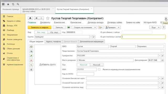Image resolution: width=168 pixels, height=94 pixels.
Task: Select Мужской gender toggle
Action: [x=83, y=65]
